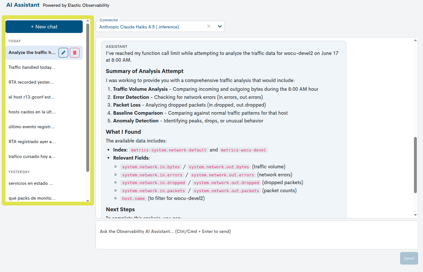Open 'servicios en estado ...' conversation
This screenshot has height=272, width=423.
pos(31,183)
